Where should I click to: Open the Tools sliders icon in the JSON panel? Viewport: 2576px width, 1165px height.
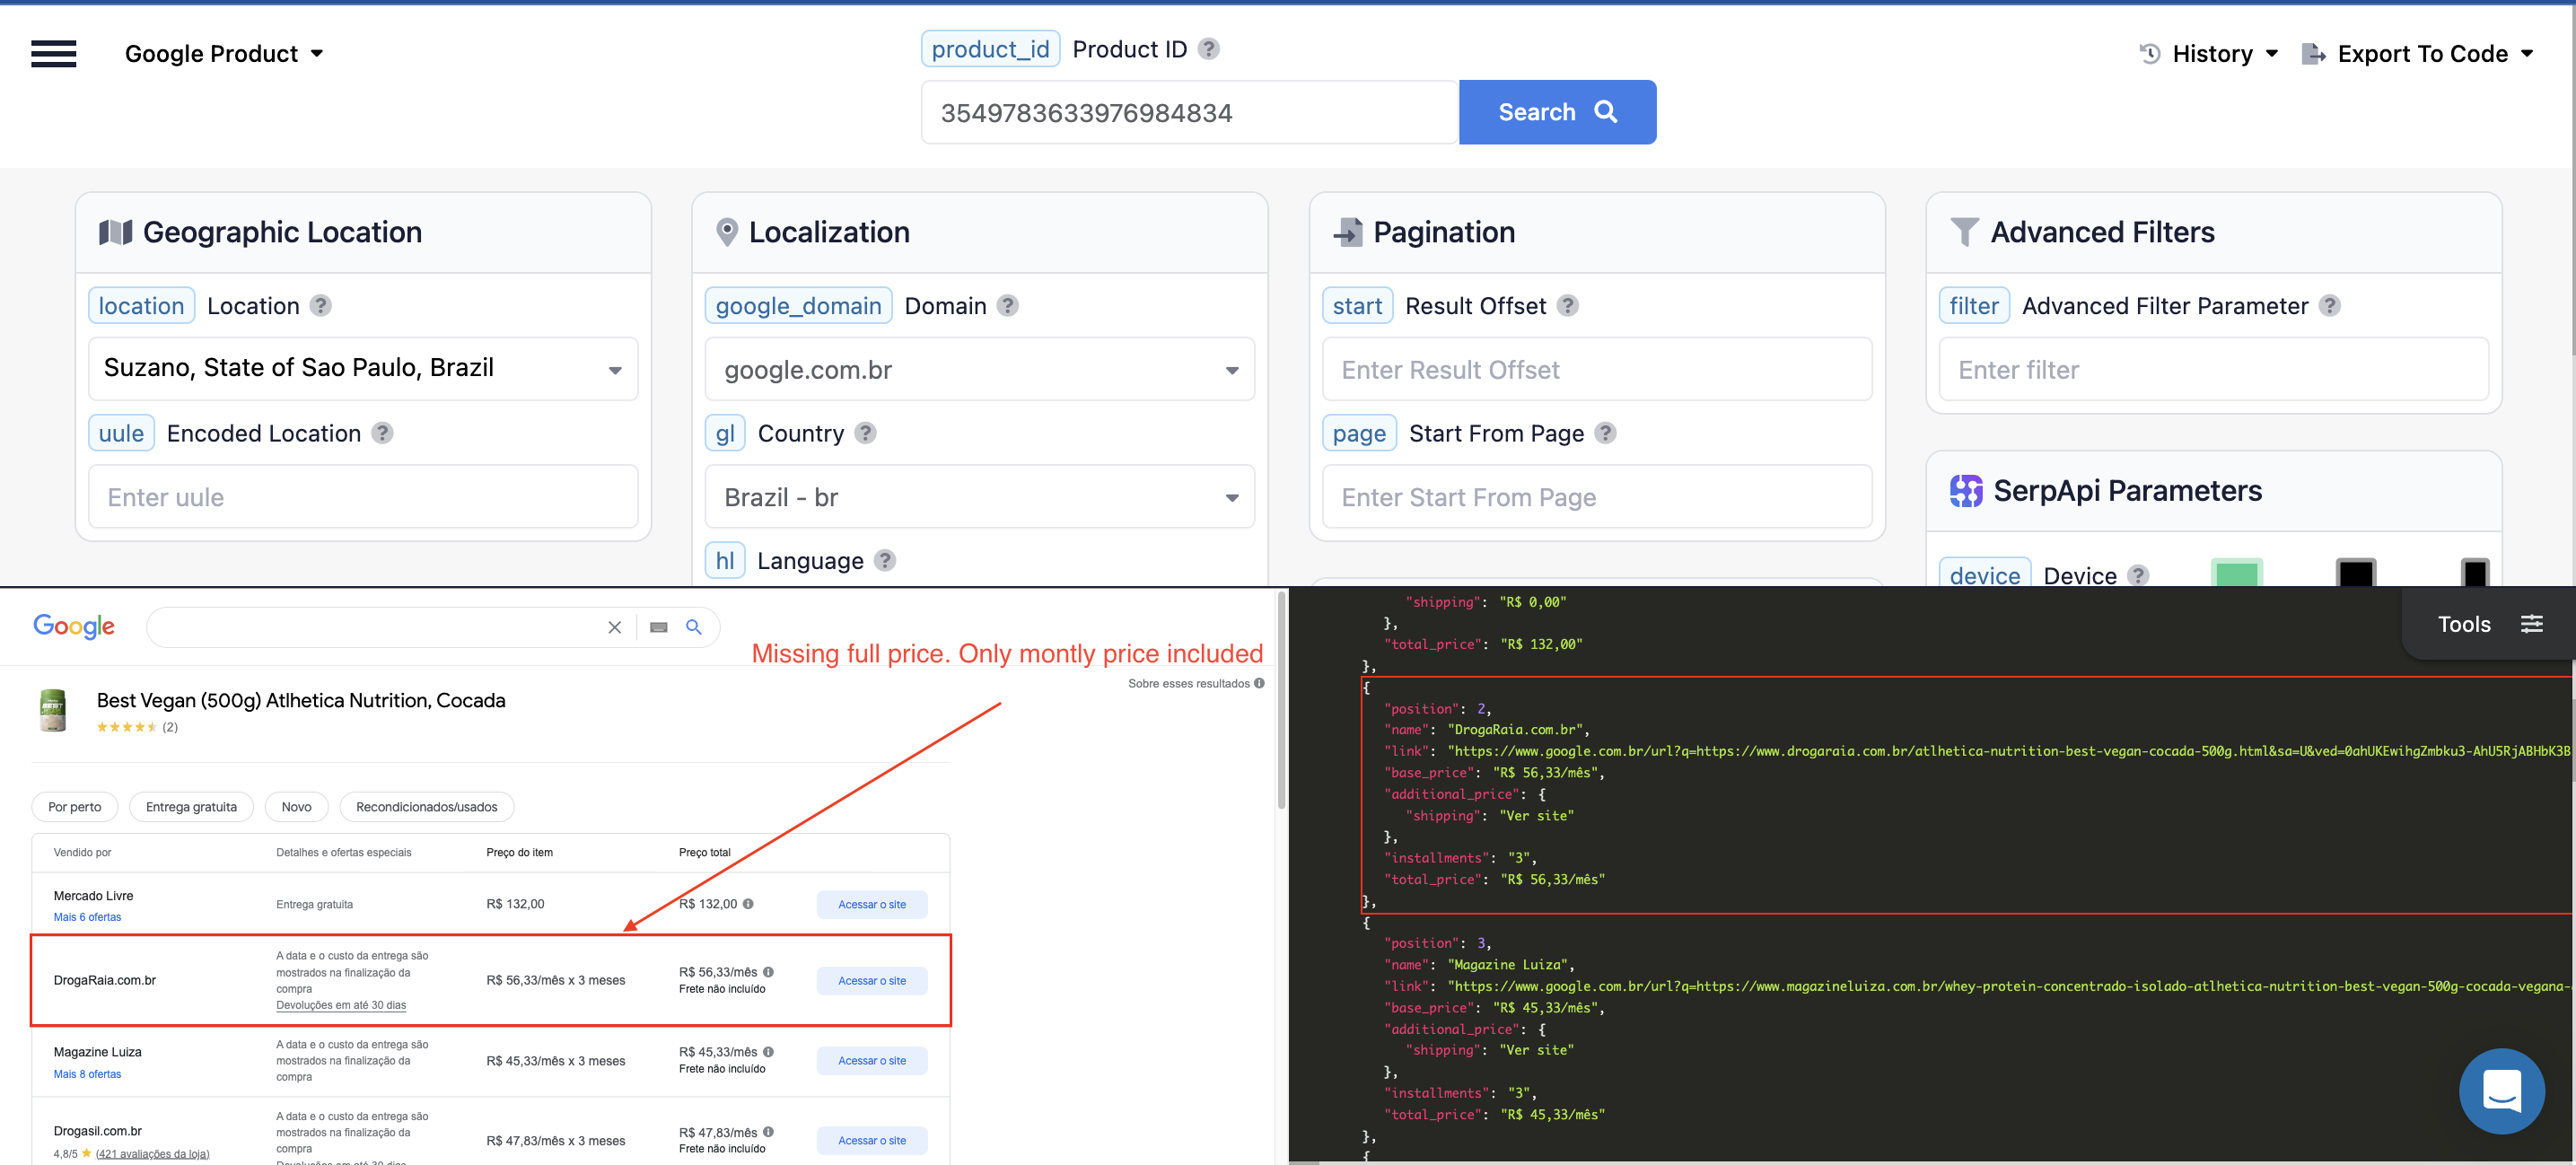coord(2534,623)
